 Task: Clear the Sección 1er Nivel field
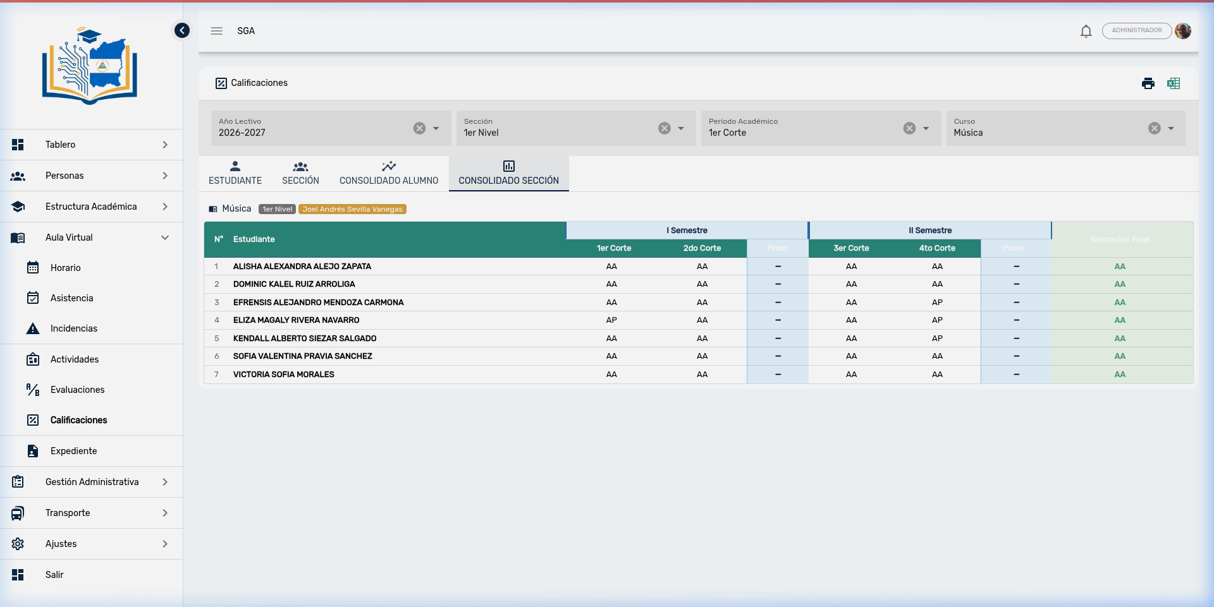pos(664,128)
